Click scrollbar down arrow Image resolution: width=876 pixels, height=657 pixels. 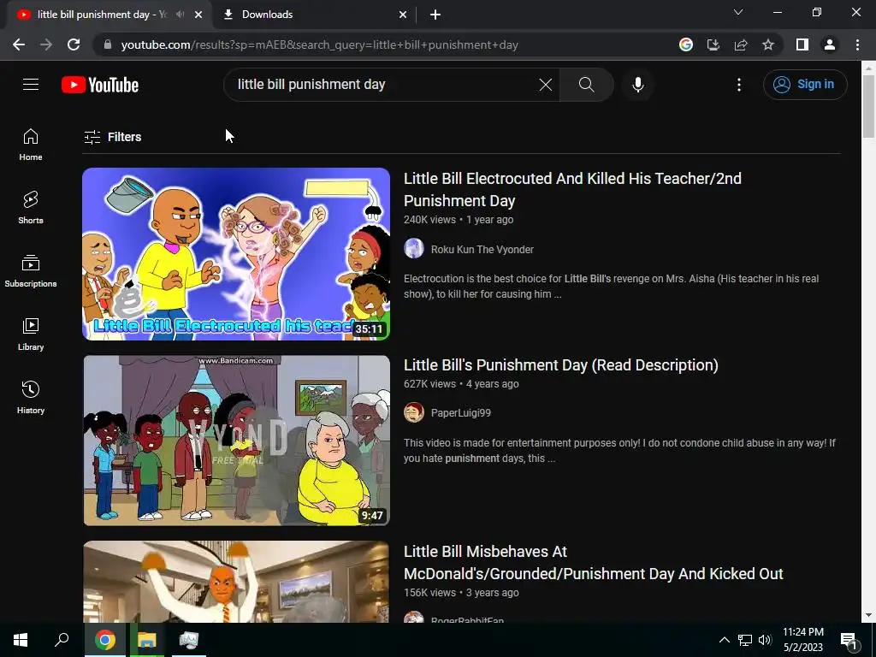coord(868,615)
